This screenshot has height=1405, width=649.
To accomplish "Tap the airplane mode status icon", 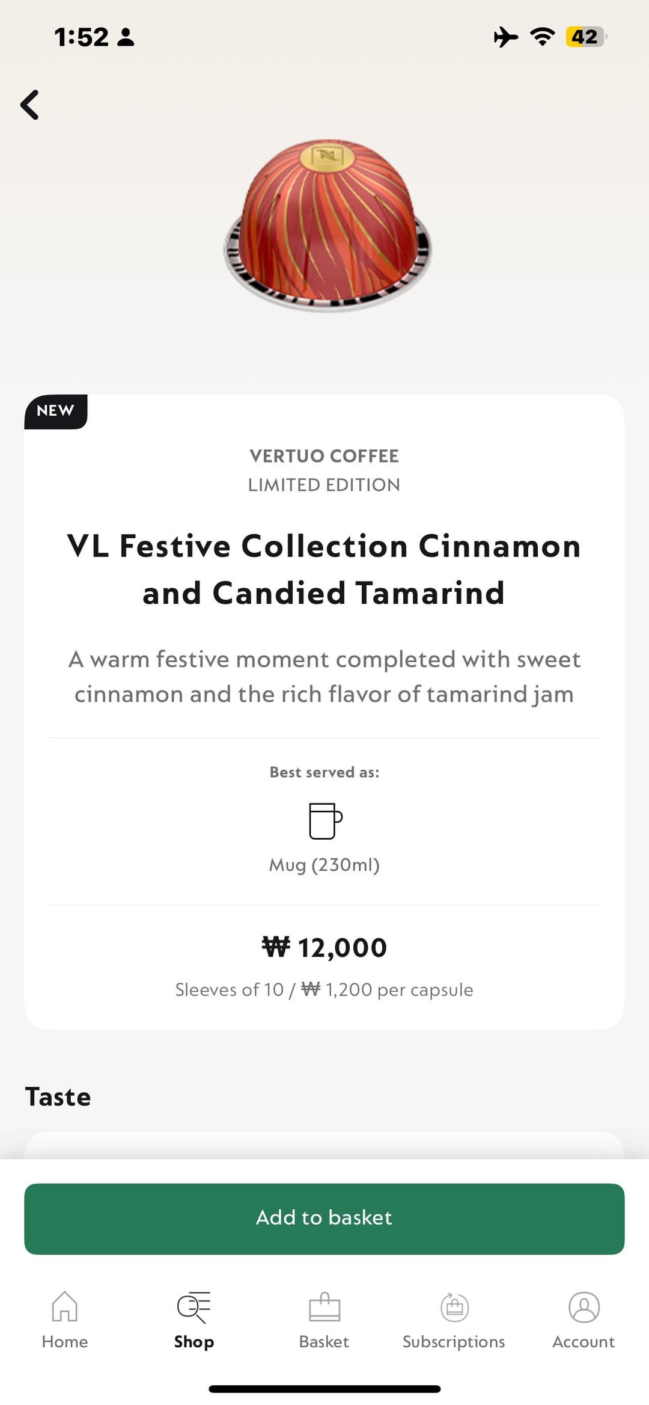I will point(506,37).
